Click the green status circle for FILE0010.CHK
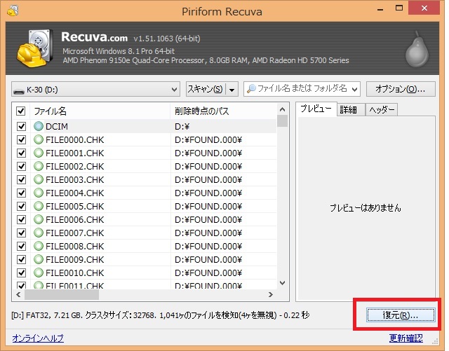Screen dimensions: 449x351 (x=39, y=273)
